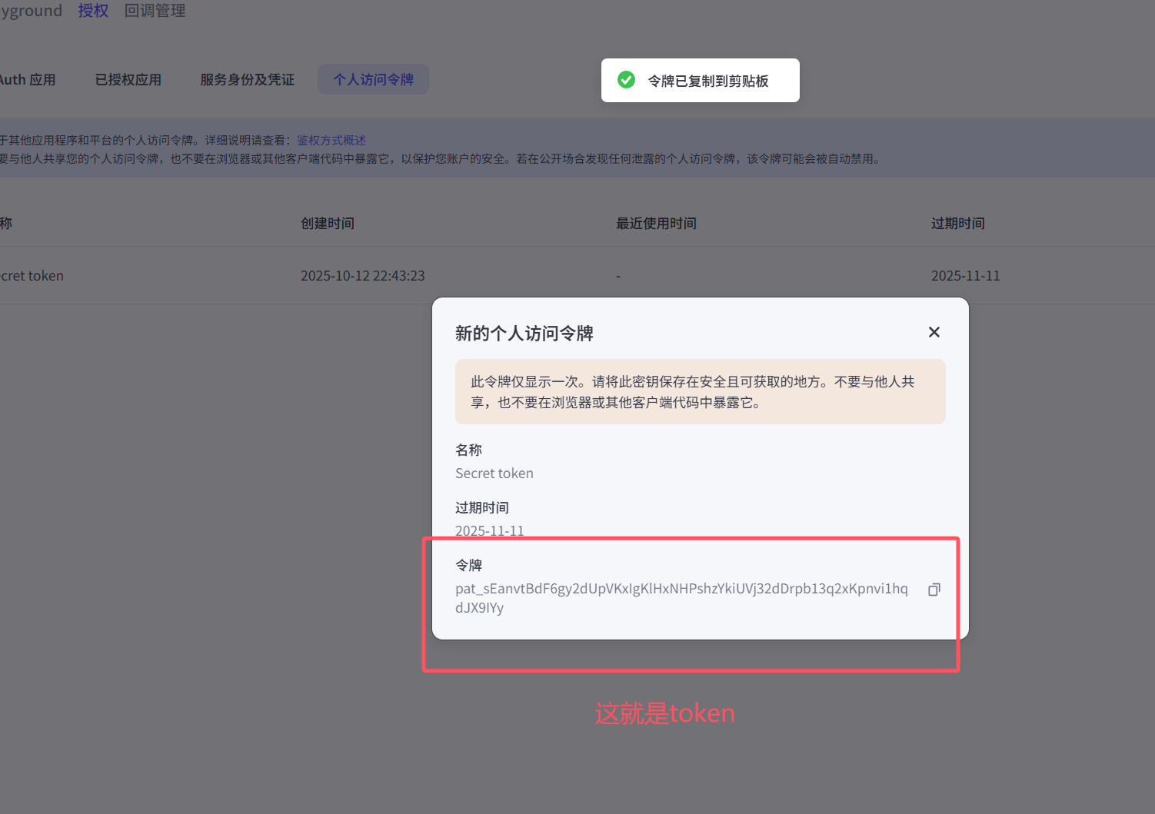Click the warning notice in the dialog
The image size is (1155, 814).
coord(701,392)
